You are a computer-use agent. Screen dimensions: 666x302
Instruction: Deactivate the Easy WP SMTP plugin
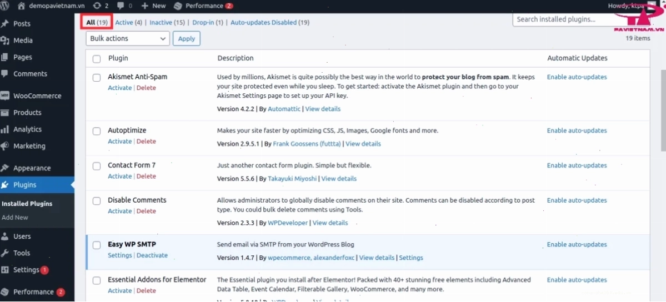coord(152,255)
